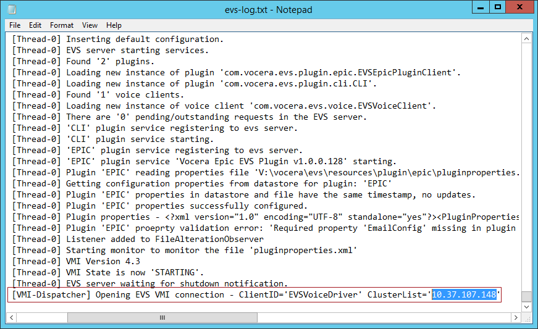Click the horizontal scrollbar thumb

tap(162, 318)
